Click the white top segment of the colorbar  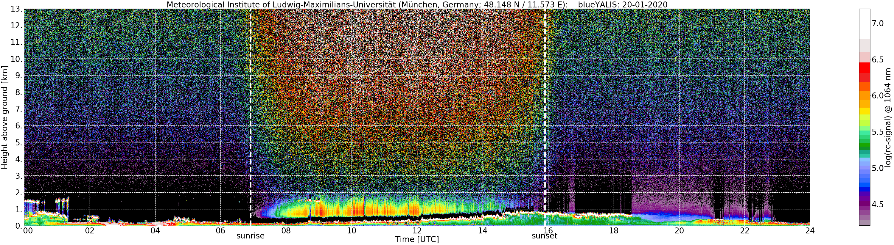[x=865, y=24]
